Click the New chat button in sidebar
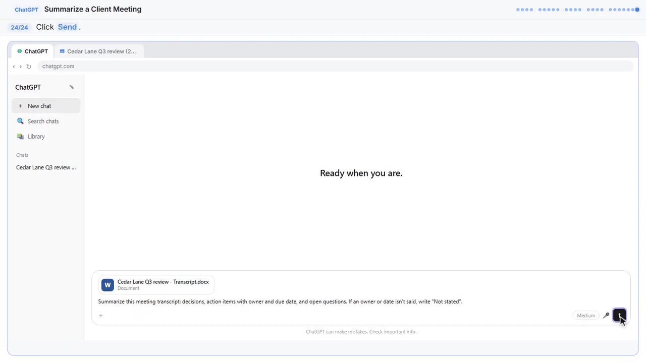Image resolution: width=646 pixels, height=363 pixels. [x=46, y=106]
